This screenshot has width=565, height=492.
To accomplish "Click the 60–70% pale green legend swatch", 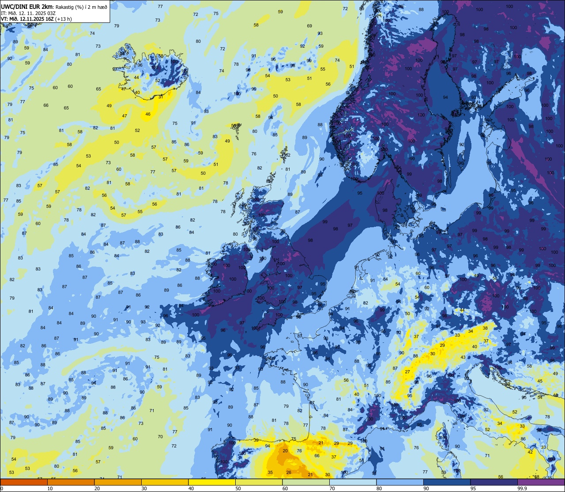I will pyautogui.click(x=306, y=482).
